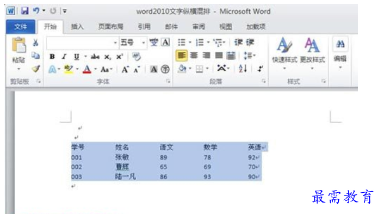Click Shrink Font small A icon
Image resolution: width=378 pixels, height=214 pixels.
tap(137, 70)
